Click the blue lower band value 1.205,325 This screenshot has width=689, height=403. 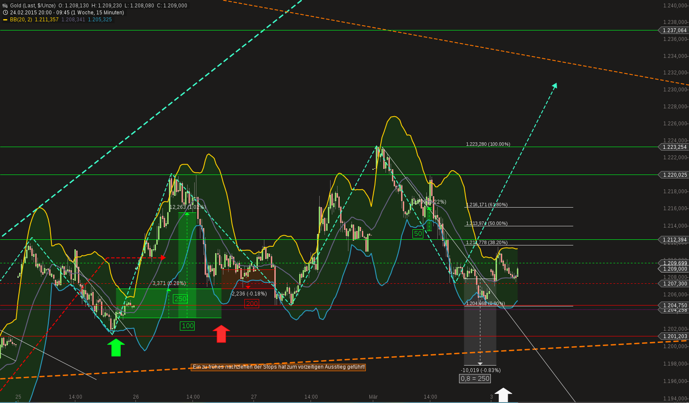100,20
